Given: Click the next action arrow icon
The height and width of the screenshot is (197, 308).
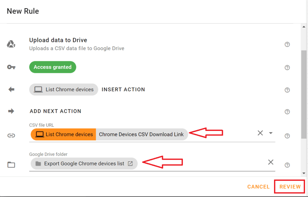Looking at the screenshot, I should pos(11,111).
